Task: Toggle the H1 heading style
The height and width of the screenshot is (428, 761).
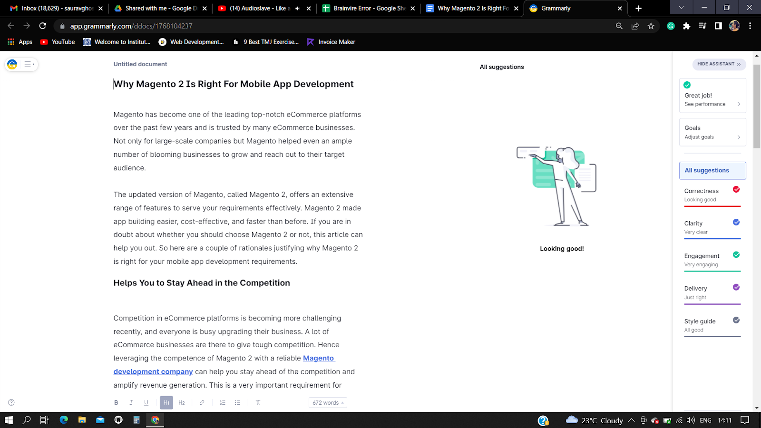Action: coord(166,403)
